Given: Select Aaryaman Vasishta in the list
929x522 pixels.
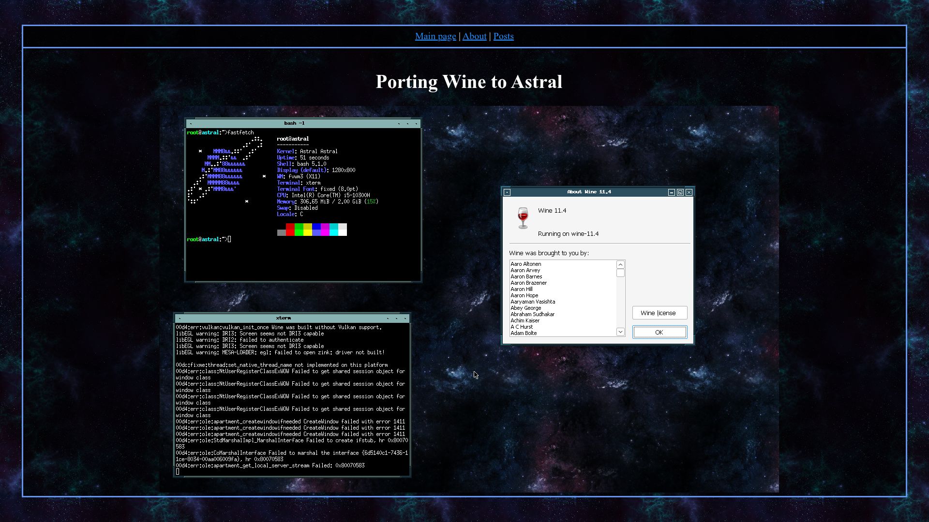Looking at the screenshot, I should pyautogui.click(x=533, y=302).
